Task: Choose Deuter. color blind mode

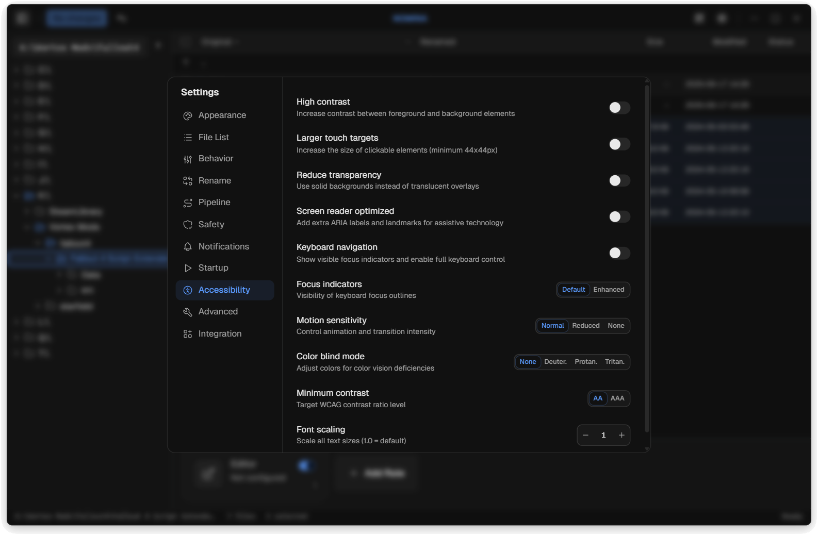Action: pyautogui.click(x=555, y=362)
